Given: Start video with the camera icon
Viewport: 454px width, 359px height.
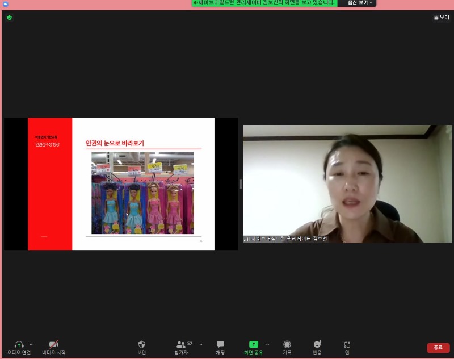Looking at the screenshot, I should coord(54,345).
